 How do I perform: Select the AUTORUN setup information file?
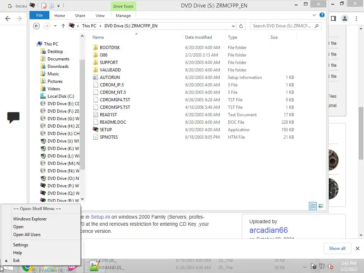click(x=110, y=77)
